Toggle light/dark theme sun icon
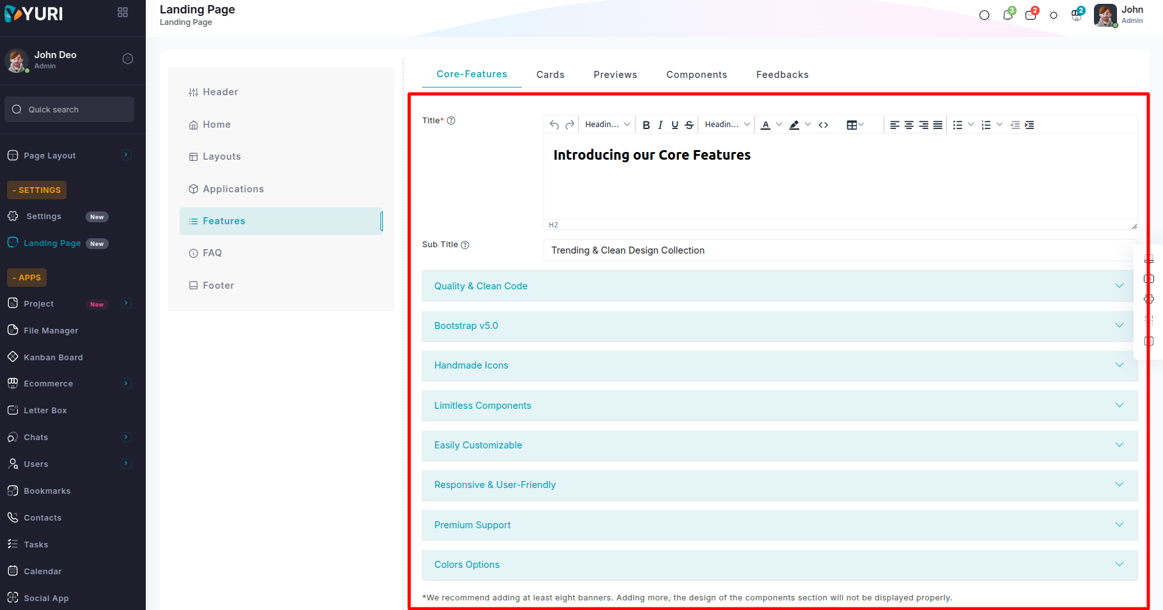 1054,15
